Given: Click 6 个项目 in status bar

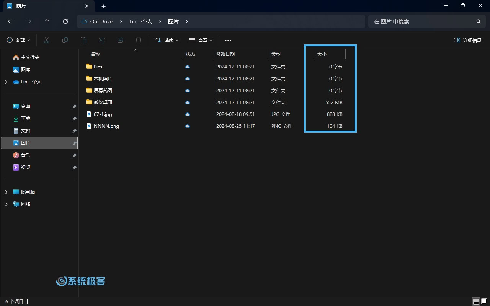Looking at the screenshot, I should coord(15,301).
